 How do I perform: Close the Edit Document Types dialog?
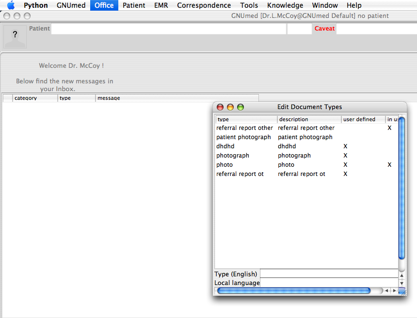tap(220, 107)
